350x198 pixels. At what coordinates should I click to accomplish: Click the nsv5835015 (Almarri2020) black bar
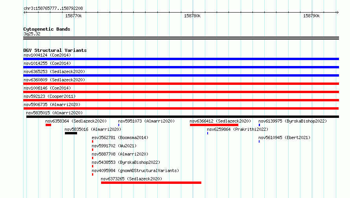pos(182,117)
